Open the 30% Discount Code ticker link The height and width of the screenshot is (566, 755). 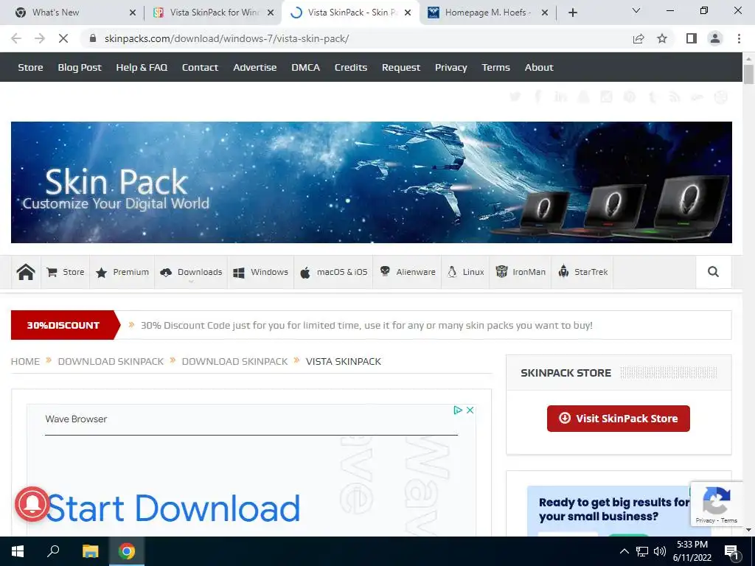(x=366, y=325)
